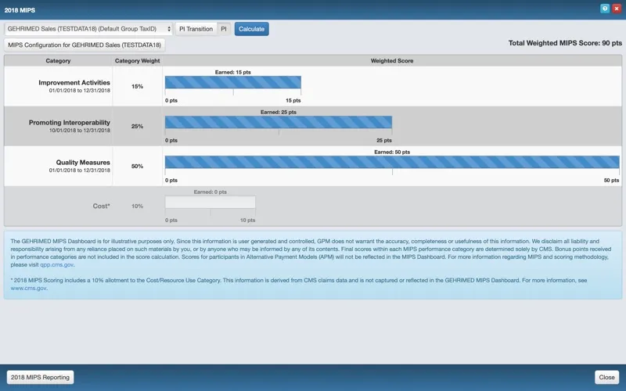Click the 50% category weight value
Viewport: 626px width, 391px height.
click(138, 166)
